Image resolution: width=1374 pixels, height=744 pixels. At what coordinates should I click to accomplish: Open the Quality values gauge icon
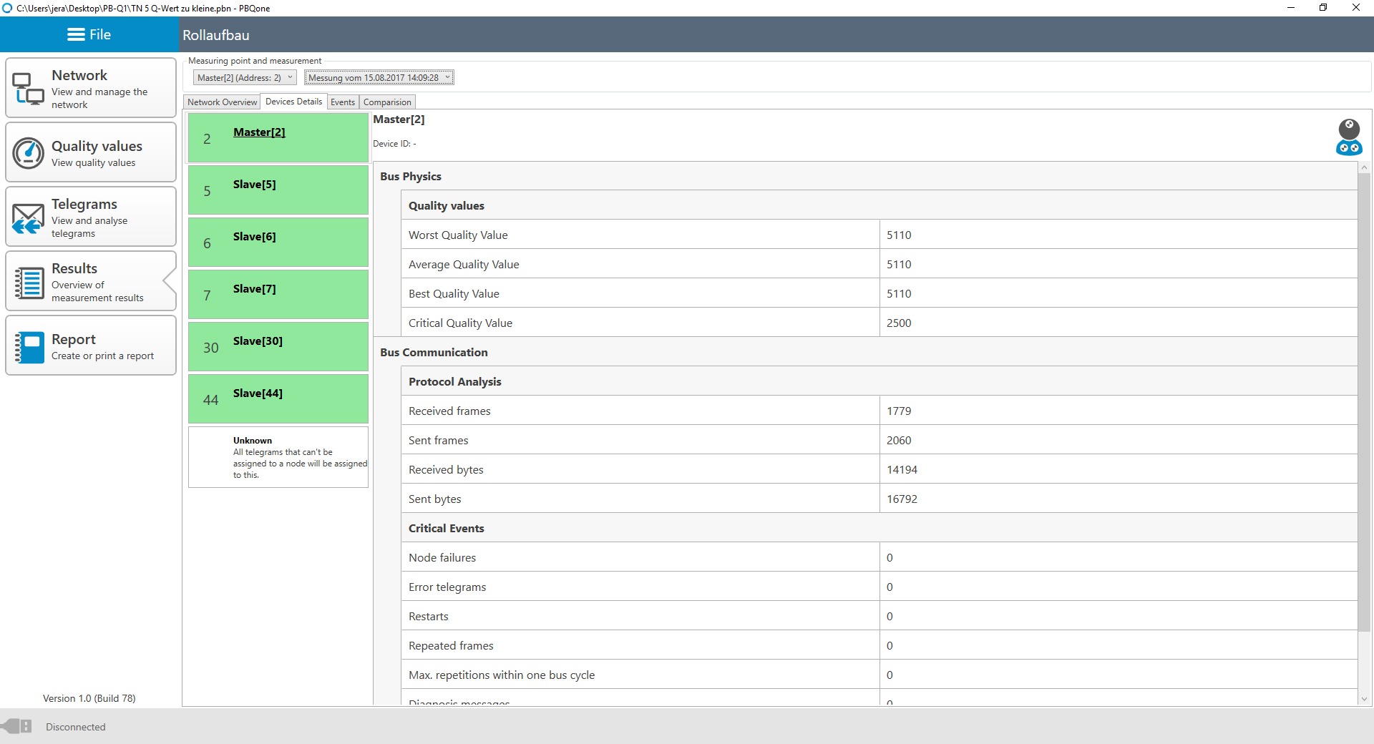pos(29,153)
